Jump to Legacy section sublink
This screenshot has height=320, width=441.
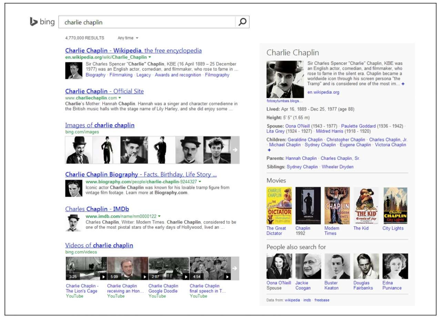pos(144,75)
